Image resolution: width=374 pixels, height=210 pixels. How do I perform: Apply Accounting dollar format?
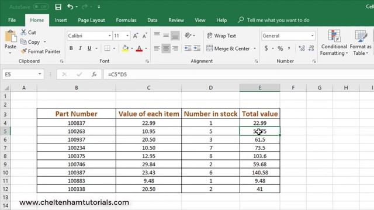pyautogui.click(x=266, y=48)
